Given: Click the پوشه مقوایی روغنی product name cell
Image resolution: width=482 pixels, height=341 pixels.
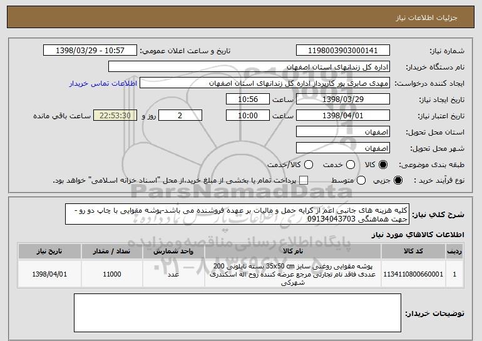Looking at the screenshot, I should [x=293, y=274].
